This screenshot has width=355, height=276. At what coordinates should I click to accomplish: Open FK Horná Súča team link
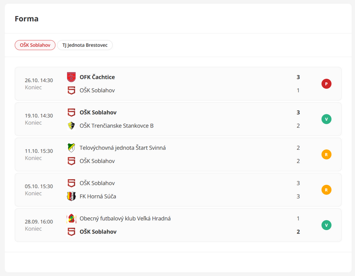coord(98,196)
